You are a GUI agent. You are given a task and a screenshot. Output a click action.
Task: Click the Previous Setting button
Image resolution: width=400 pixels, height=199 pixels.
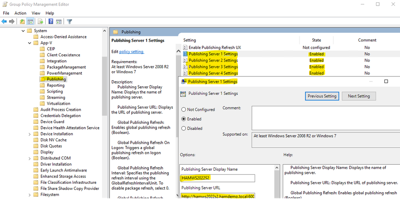coord(322,96)
